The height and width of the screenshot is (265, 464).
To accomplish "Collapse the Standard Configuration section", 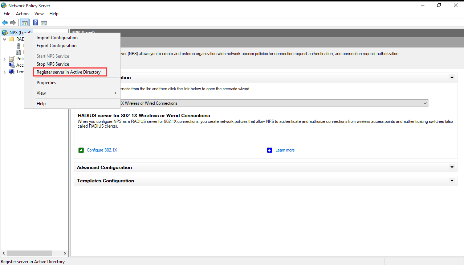I will pyautogui.click(x=452, y=77).
